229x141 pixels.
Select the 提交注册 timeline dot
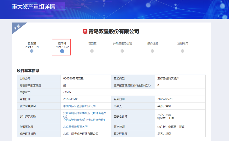click(x=152, y=51)
